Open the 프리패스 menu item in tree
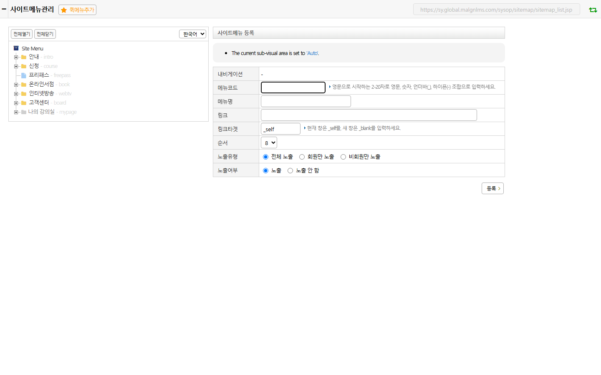Screen dimensions: 601x375 [x=39, y=75]
